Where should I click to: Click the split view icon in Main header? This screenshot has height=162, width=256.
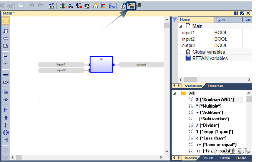coord(236,13)
